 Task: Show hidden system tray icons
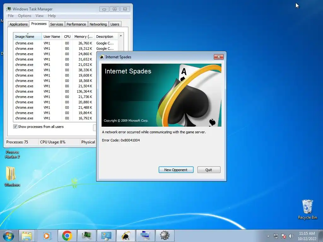pyautogui.click(x=268, y=236)
